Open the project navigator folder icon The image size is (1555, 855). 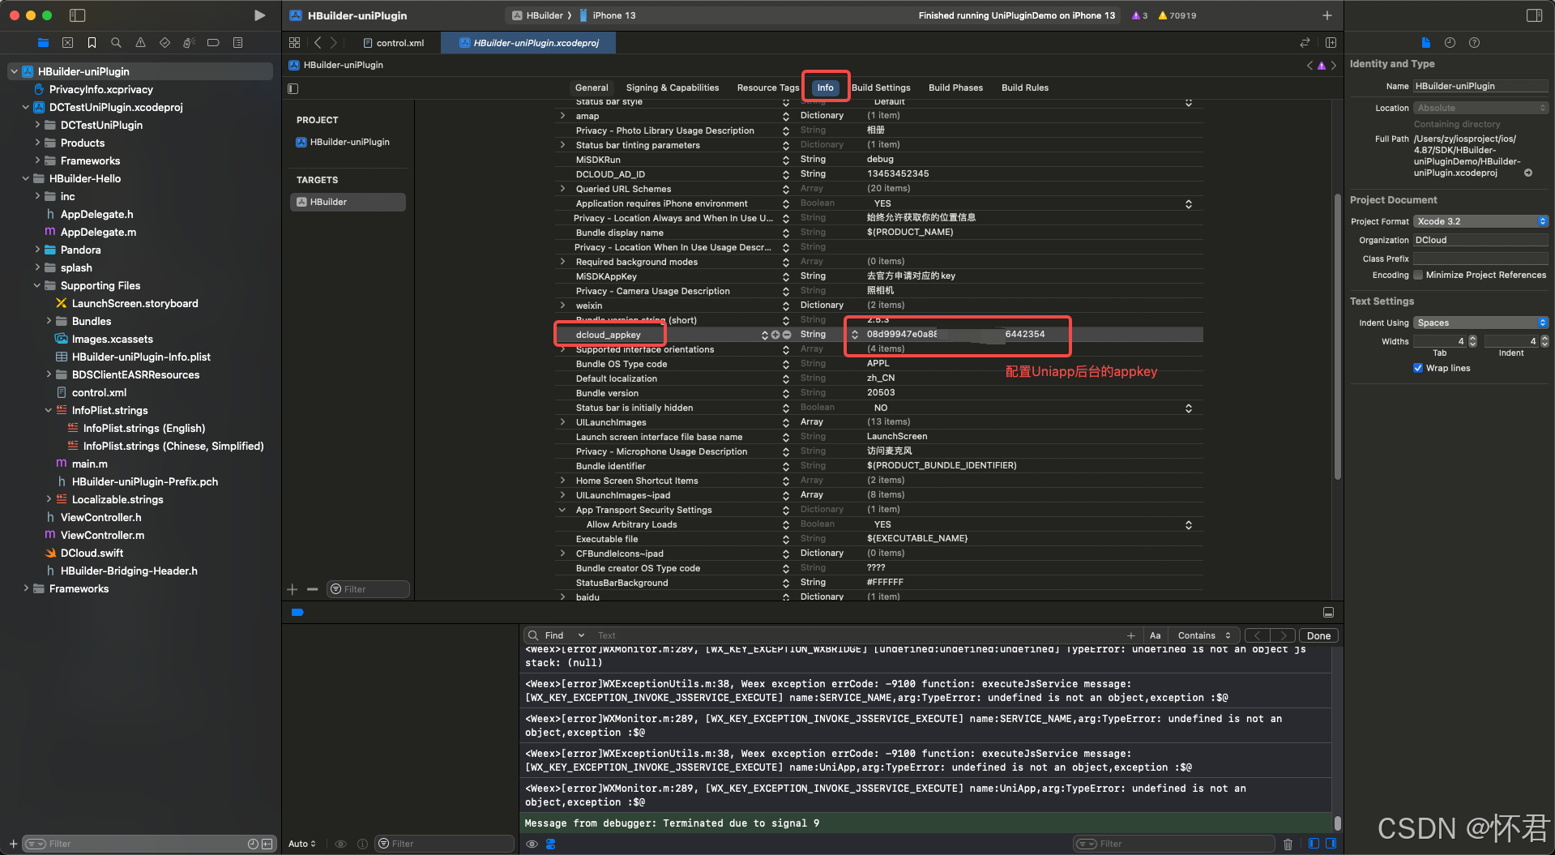(43, 42)
